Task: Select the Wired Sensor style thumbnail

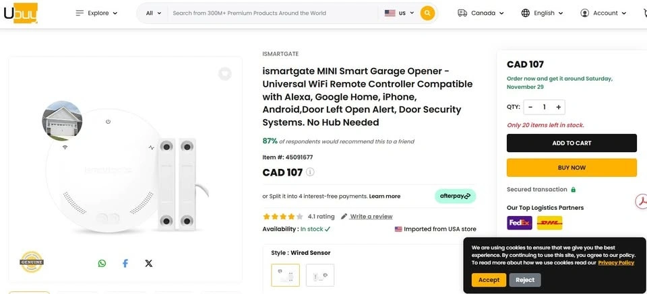Action: (x=285, y=275)
